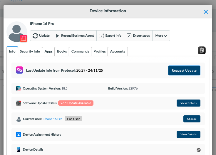This screenshot has height=155, width=216.
Task: Click the Device Details link icon
Action: pos(199,150)
